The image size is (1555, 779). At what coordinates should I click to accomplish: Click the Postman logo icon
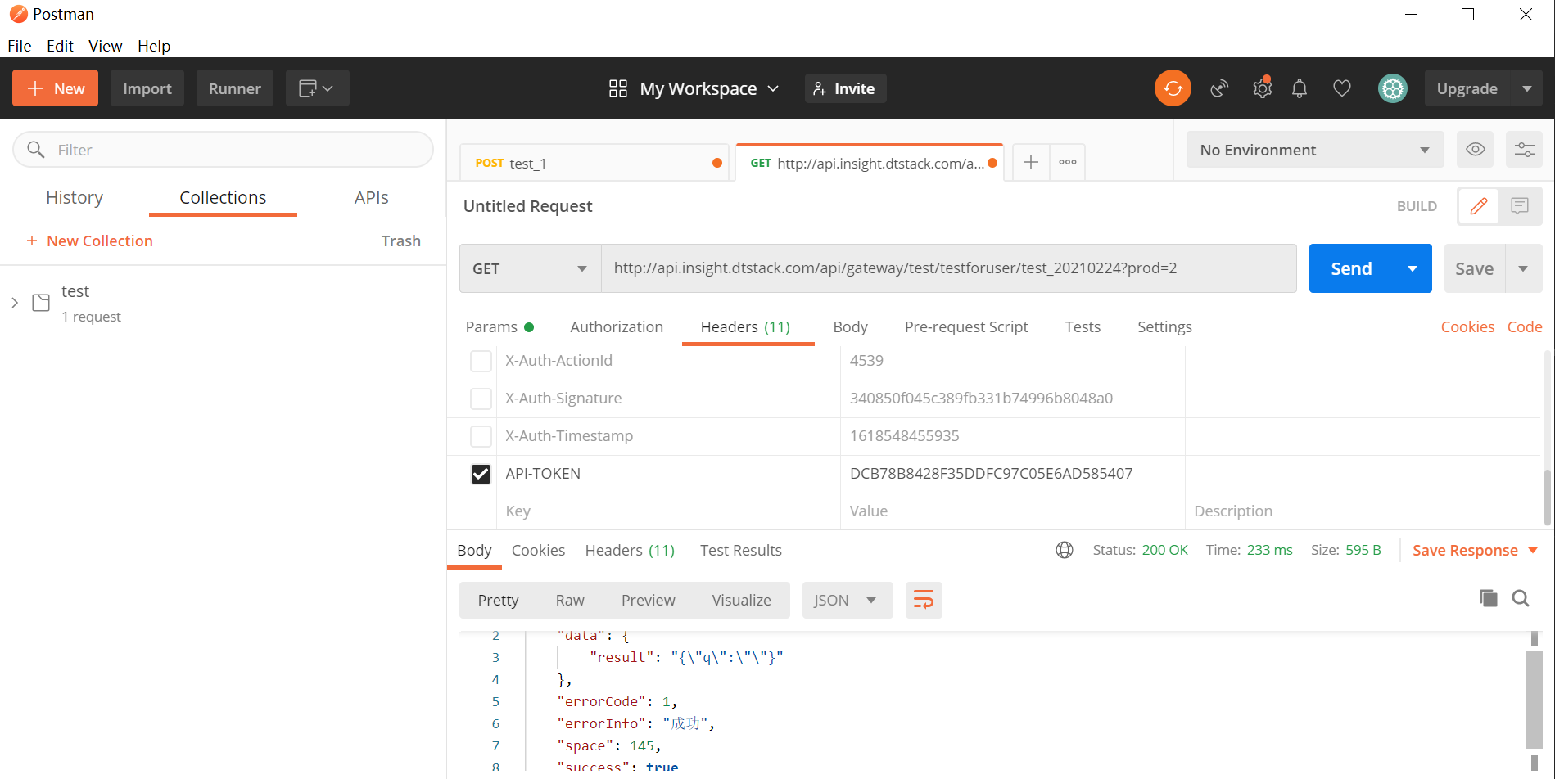click(x=18, y=14)
